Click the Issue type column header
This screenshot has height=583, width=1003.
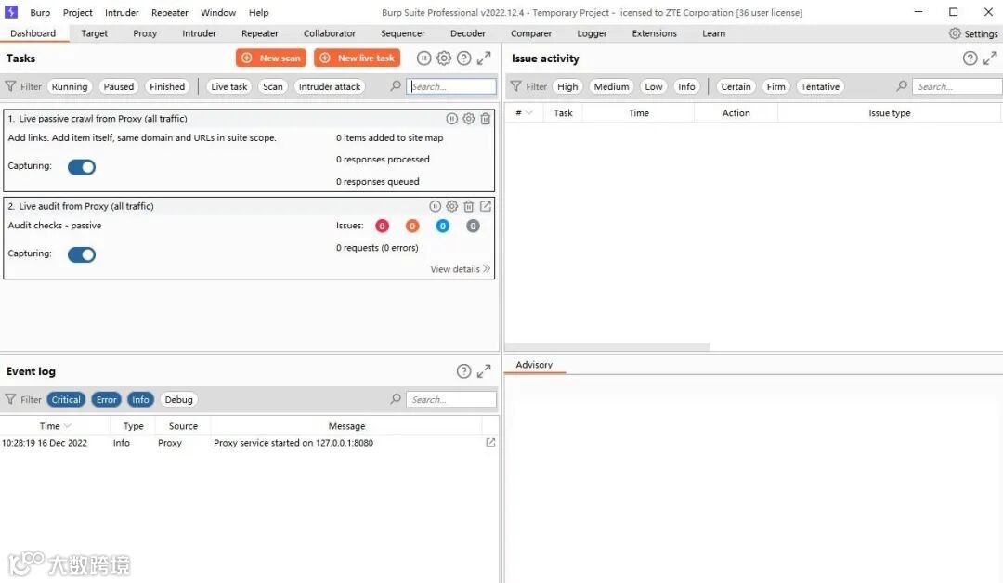pos(889,113)
